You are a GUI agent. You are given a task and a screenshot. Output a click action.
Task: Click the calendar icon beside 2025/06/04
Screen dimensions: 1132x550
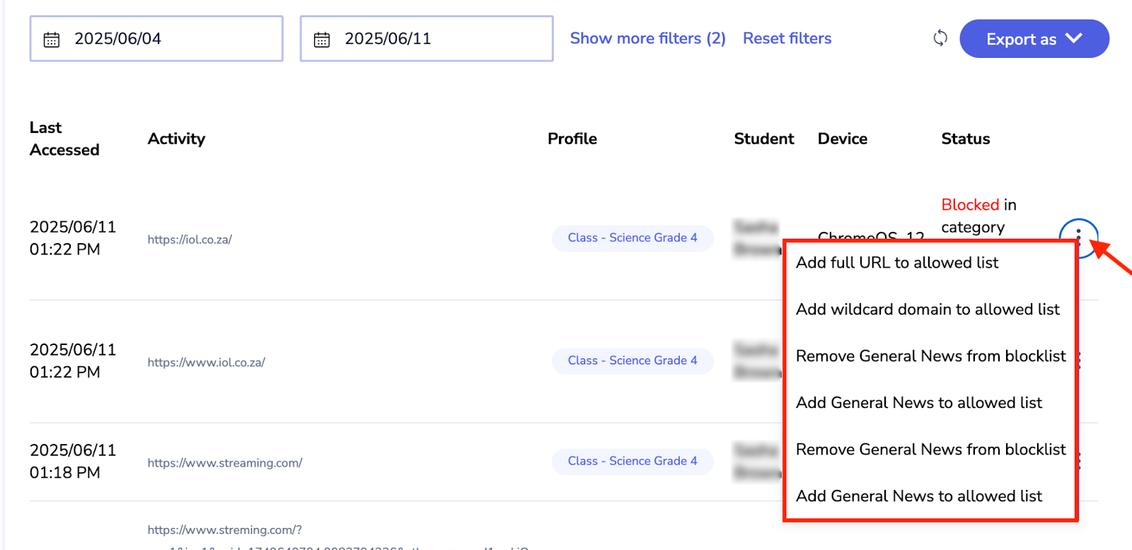pyautogui.click(x=52, y=40)
